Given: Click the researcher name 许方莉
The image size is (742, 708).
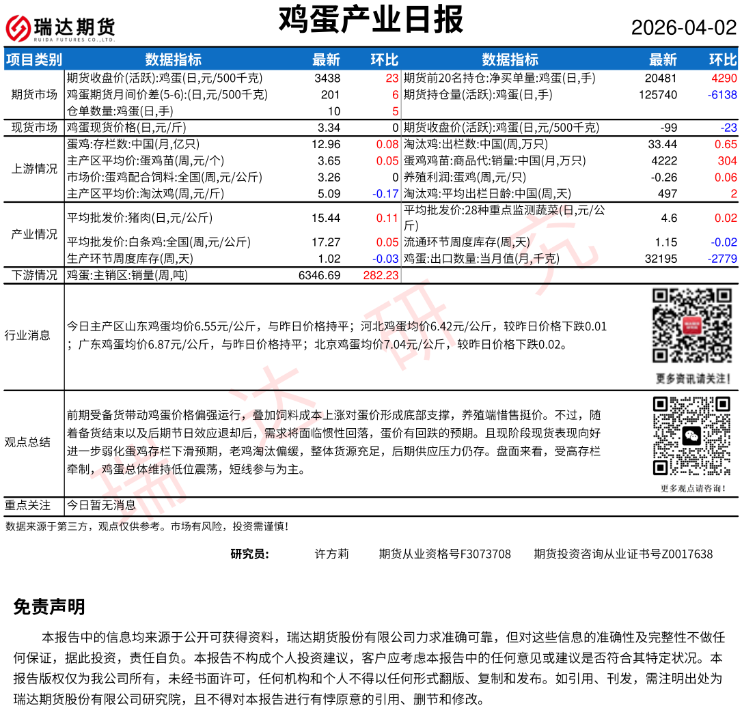Looking at the screenshot, I should point(331,554).
